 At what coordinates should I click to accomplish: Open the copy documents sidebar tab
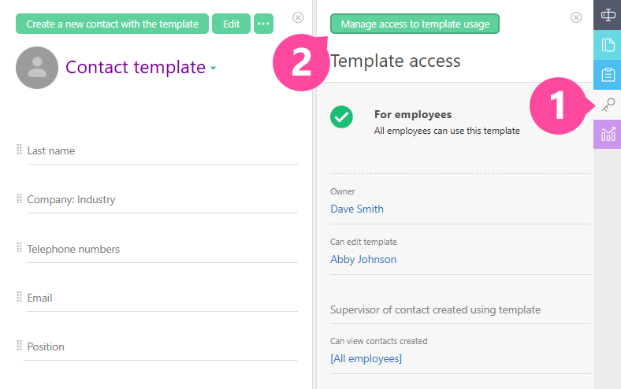608,45
